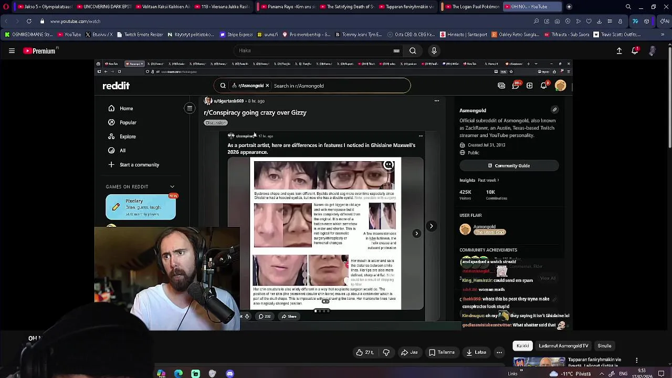Start voice search with the microphone icon
The image size is (672, 378).
pos(434,51)
